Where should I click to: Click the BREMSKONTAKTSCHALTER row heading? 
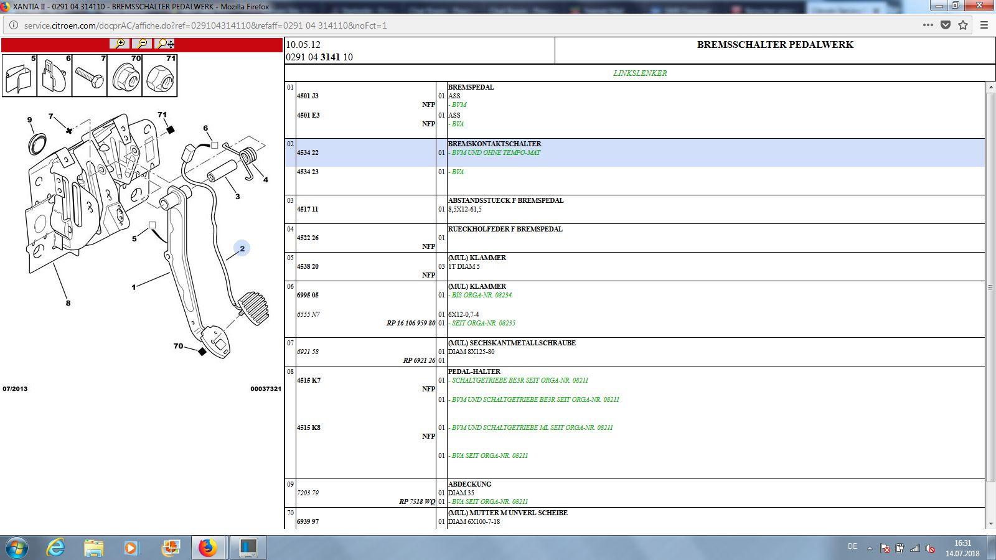[x=494, y=144]
